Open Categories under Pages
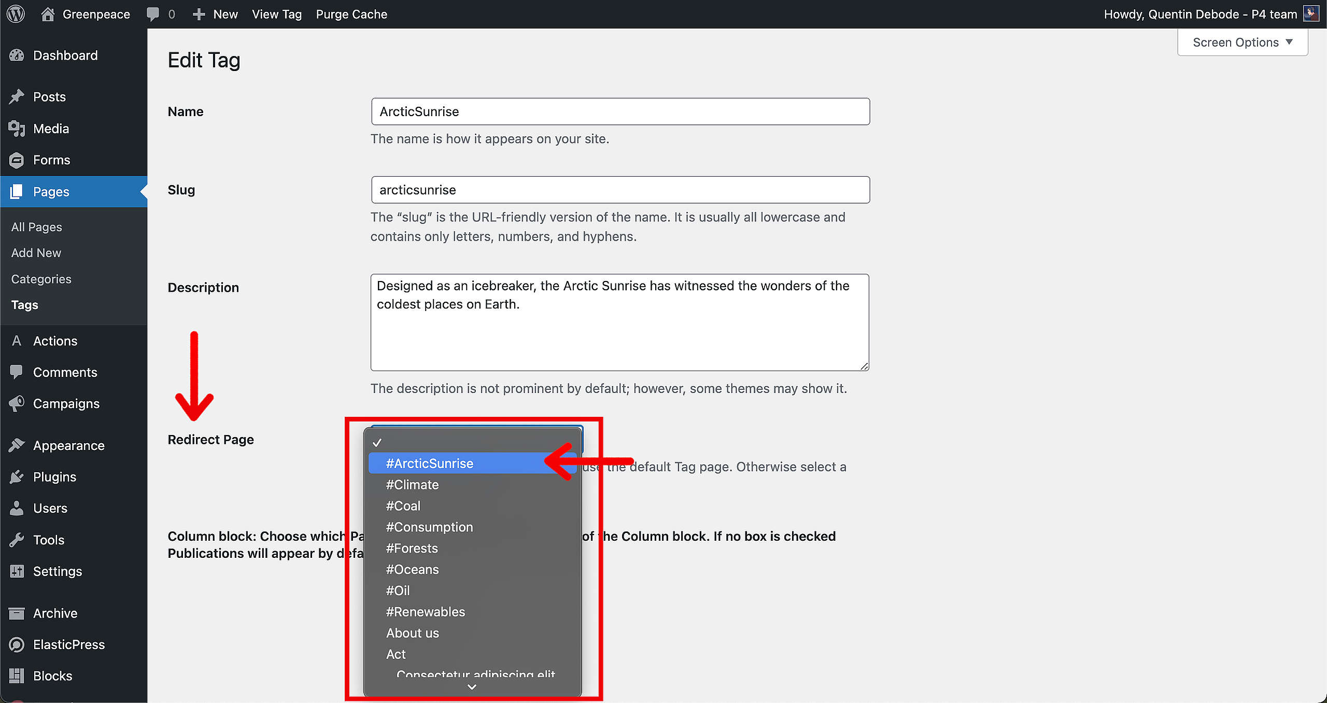1327x703 pixels. tap(41, 279)
